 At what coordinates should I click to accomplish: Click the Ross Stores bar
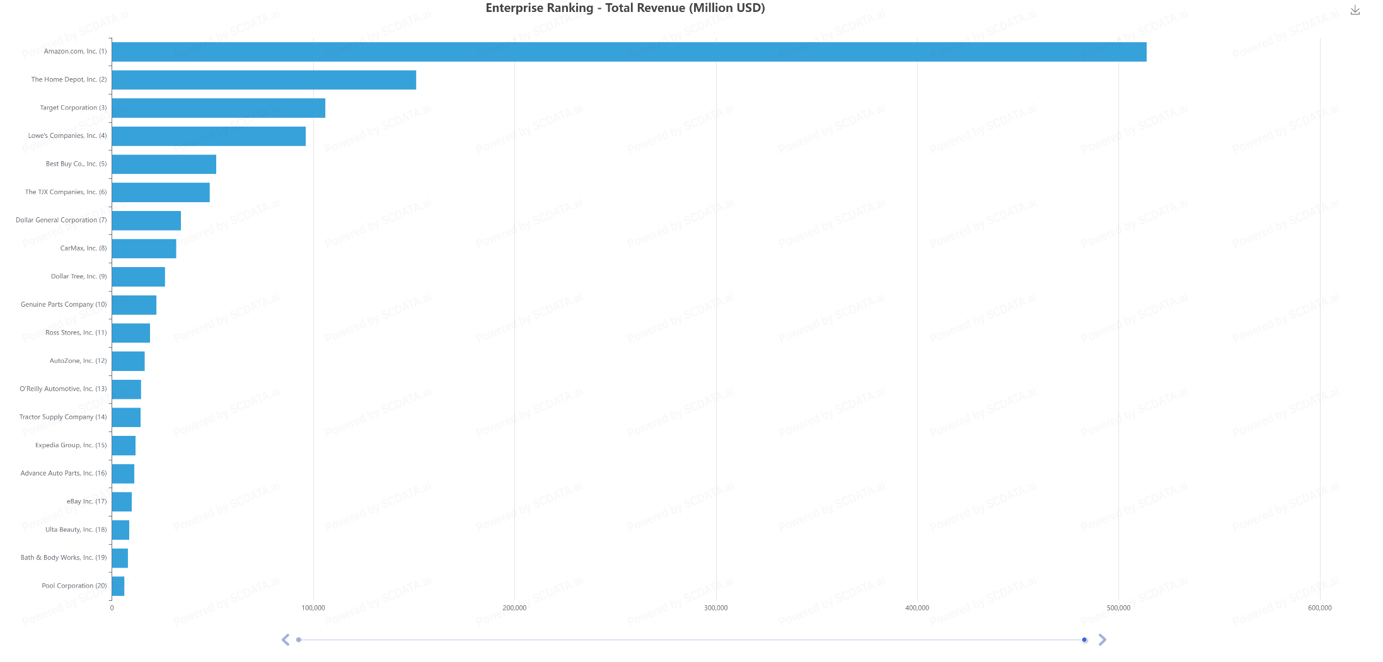(130, 333)
